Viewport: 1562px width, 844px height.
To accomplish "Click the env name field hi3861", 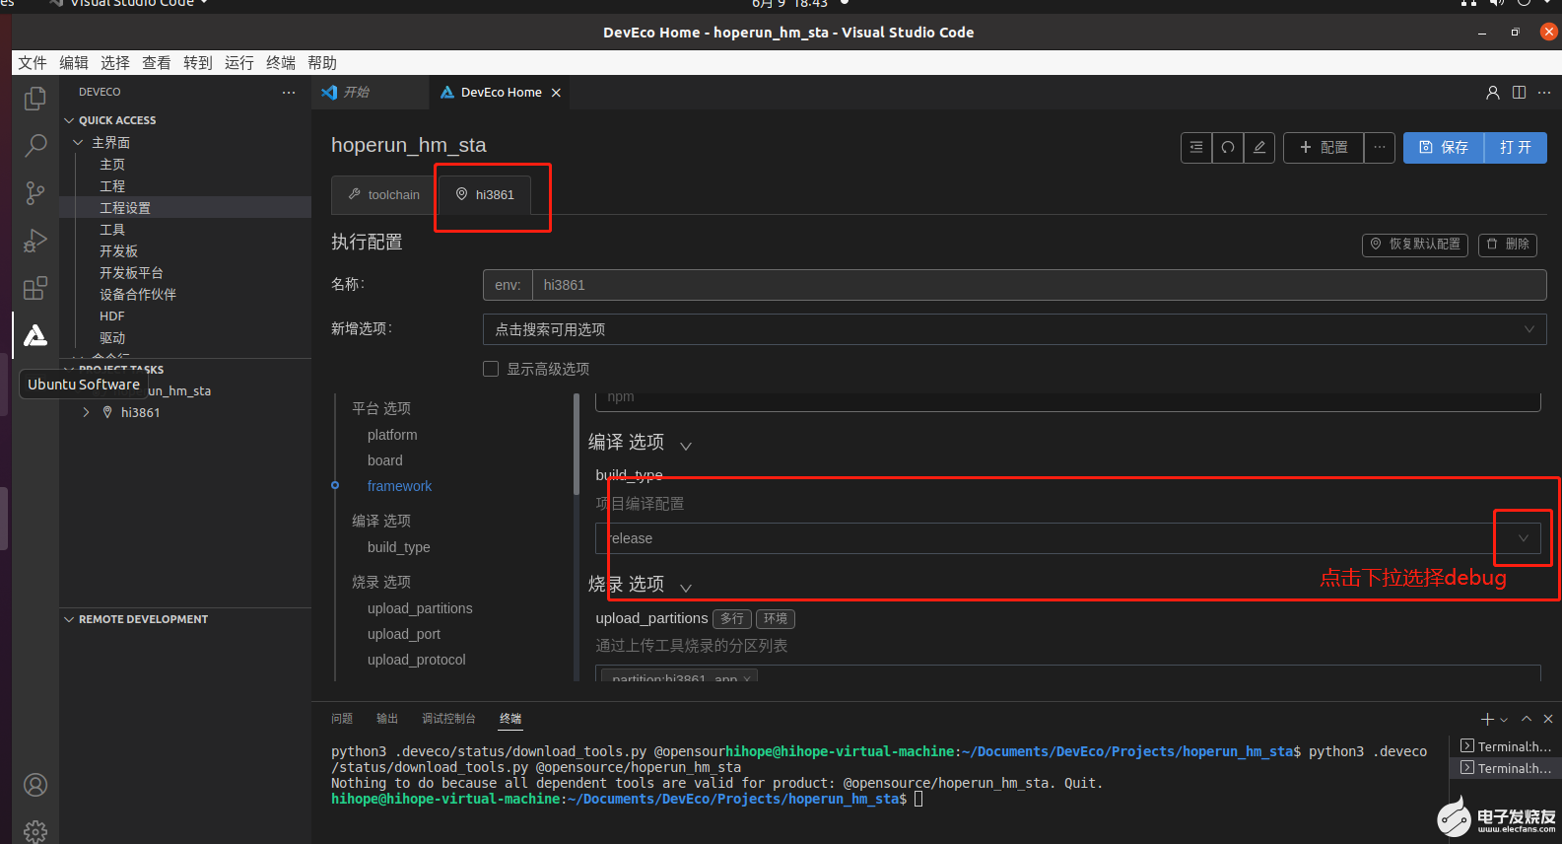I will coord(1040,285).
